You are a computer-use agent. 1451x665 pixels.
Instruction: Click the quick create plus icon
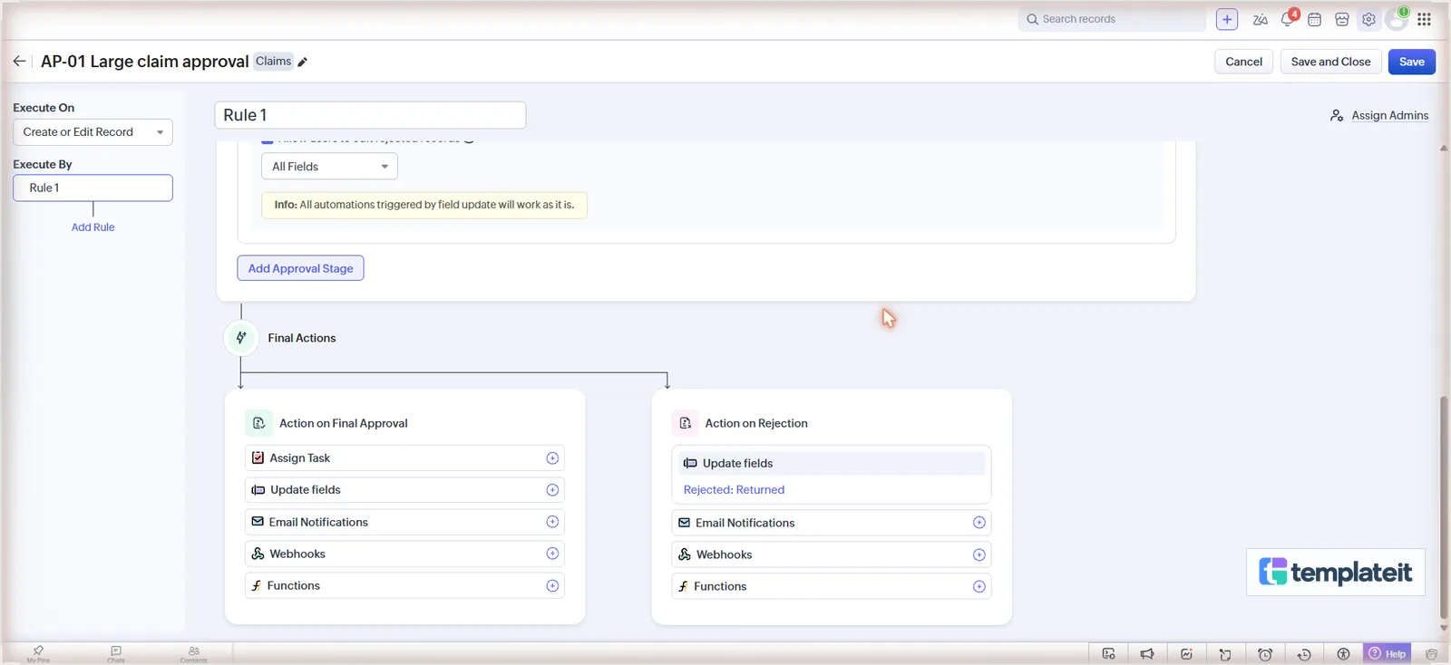(x=1227, y=19)
